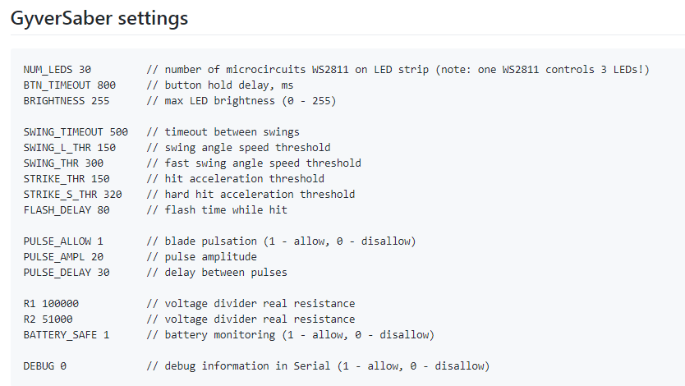Viewport: 685px width, 386px height.
Task: Click the PULSE_AMPL 20 setting
Action: (x=63, y=257)
